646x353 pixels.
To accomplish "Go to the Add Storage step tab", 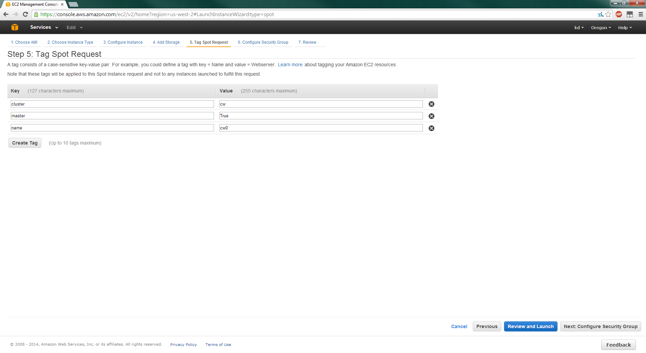I will 166,42.
